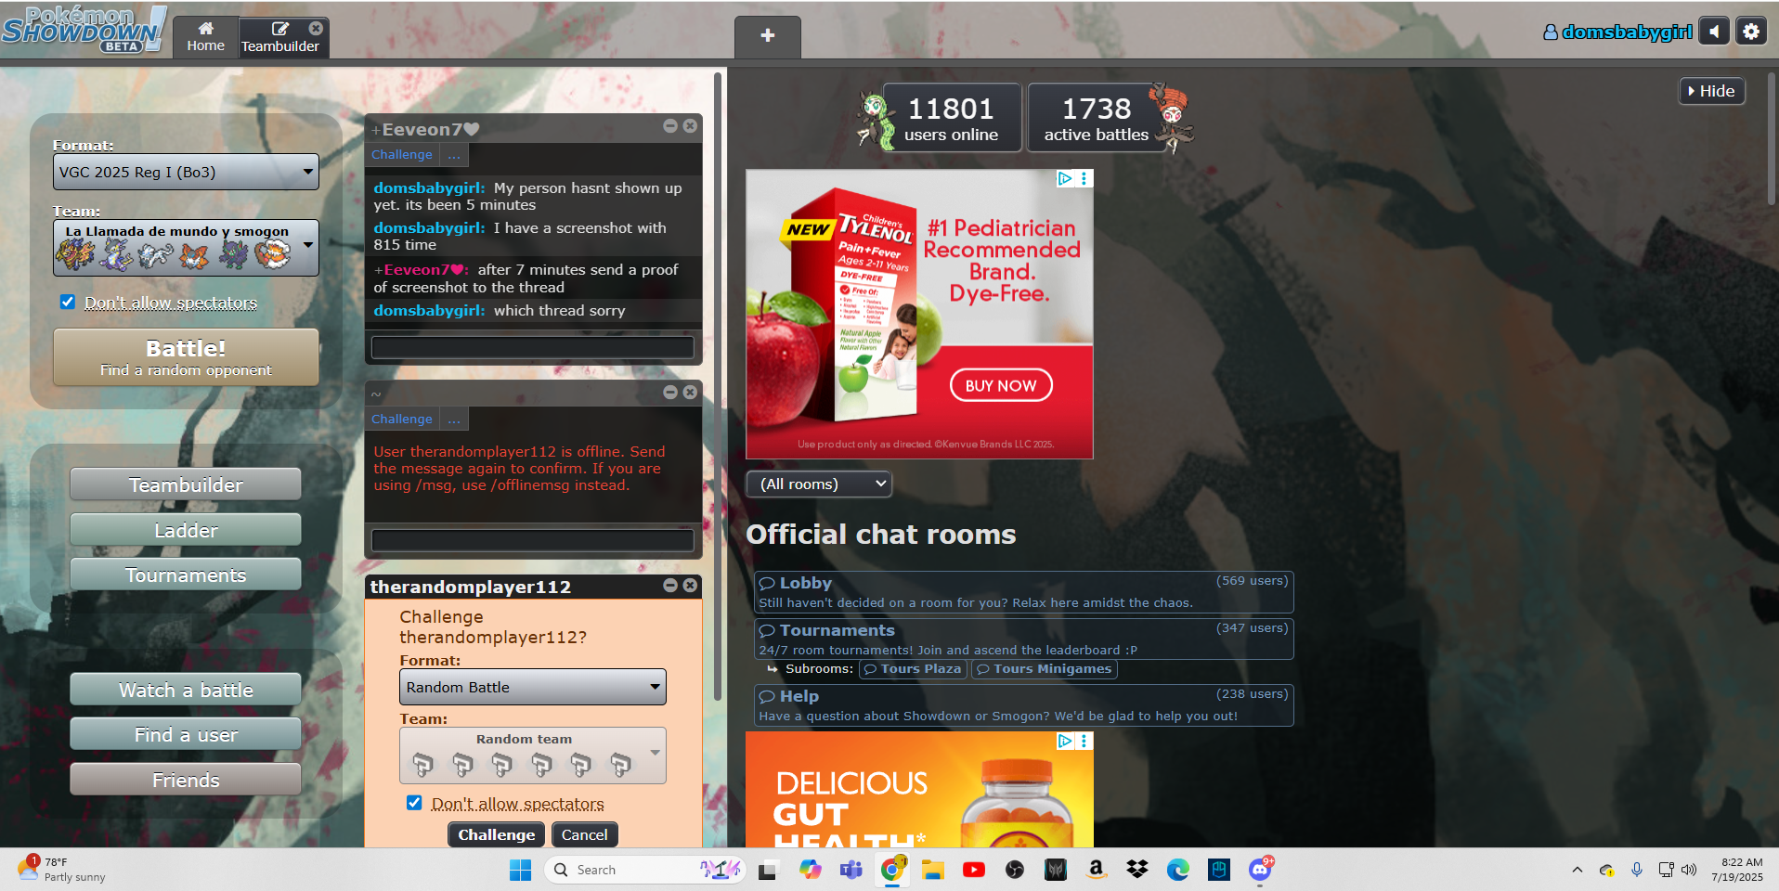The height and width of the screenshot is (891, 1779).
Task: Mute sound using the speaker icon
Action: 1714,32
